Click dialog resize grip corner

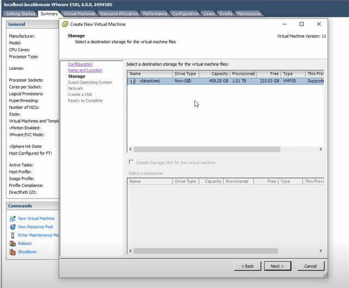pos(326,275)
